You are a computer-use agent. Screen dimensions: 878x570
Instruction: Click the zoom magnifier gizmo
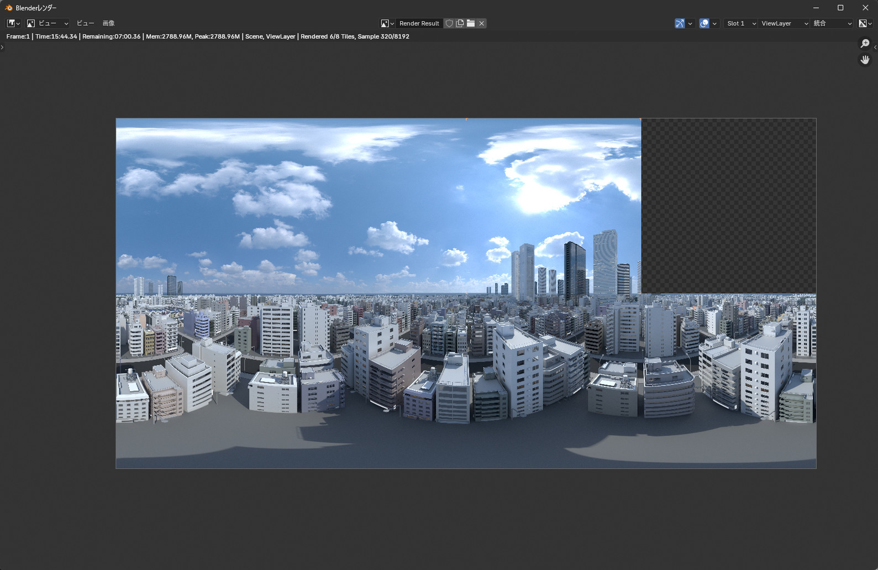point(865,44)
